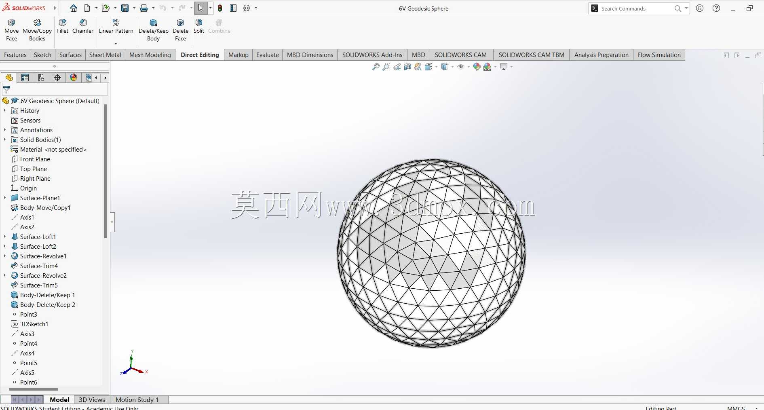
Task: Open the SOLIDWORKS logo menu arrow
Action: click(55, 8)
